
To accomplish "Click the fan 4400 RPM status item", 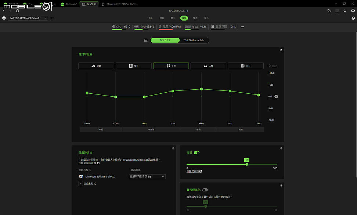I will [170, 27].
